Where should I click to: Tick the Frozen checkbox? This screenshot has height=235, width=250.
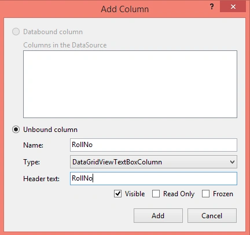click(205, 194)
